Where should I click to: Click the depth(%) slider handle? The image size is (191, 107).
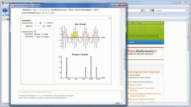[x=43, y=26]
